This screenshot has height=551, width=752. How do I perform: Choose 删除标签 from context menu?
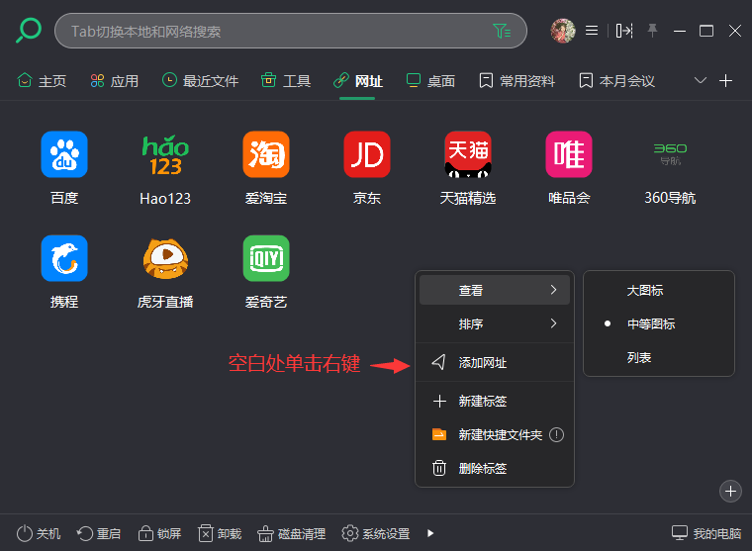tap(495, 468)
